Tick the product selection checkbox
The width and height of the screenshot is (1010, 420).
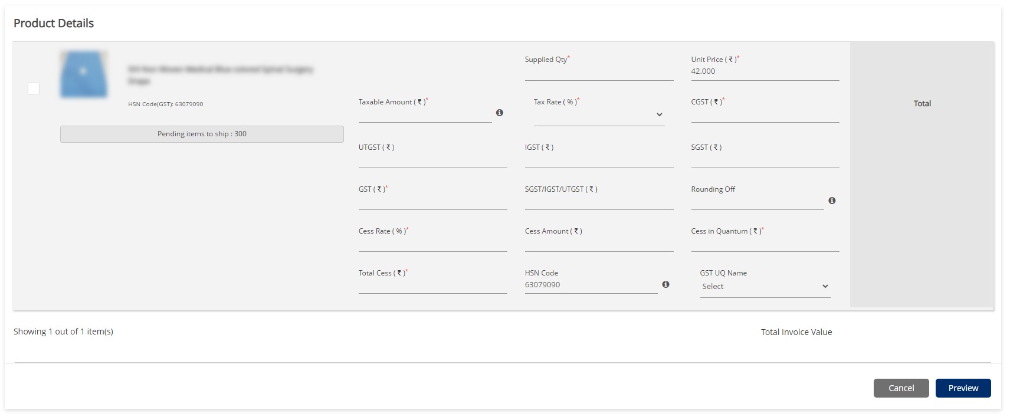[34, 88]
